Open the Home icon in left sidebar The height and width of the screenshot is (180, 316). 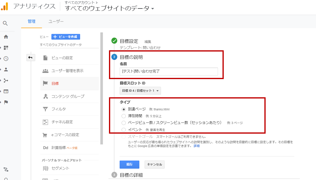[x=6, y=37]
